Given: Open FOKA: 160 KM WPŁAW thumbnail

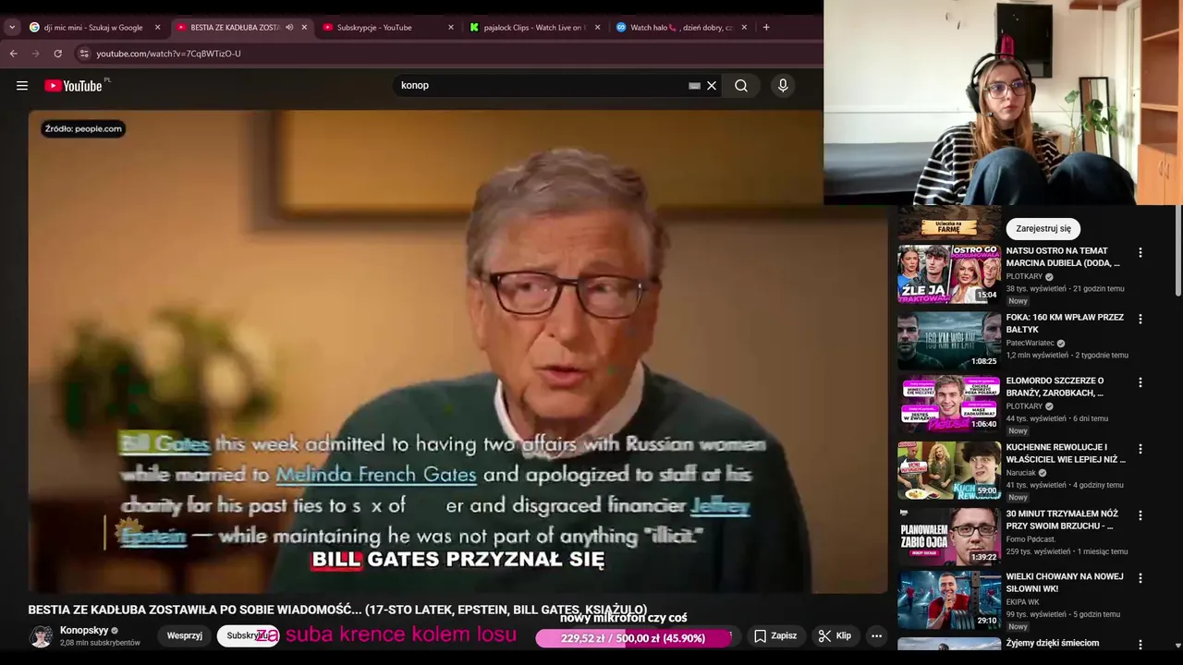Looking at the screenshot, I should click(x=949, y=341).
